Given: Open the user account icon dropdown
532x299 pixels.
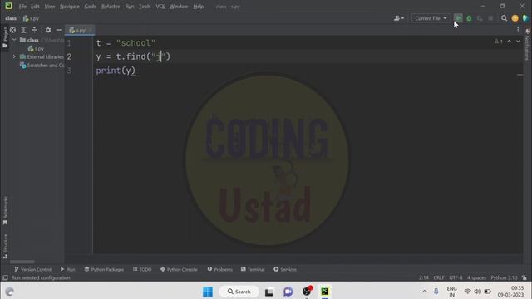Looking at the screenshot, I should (x=399, y=18).
